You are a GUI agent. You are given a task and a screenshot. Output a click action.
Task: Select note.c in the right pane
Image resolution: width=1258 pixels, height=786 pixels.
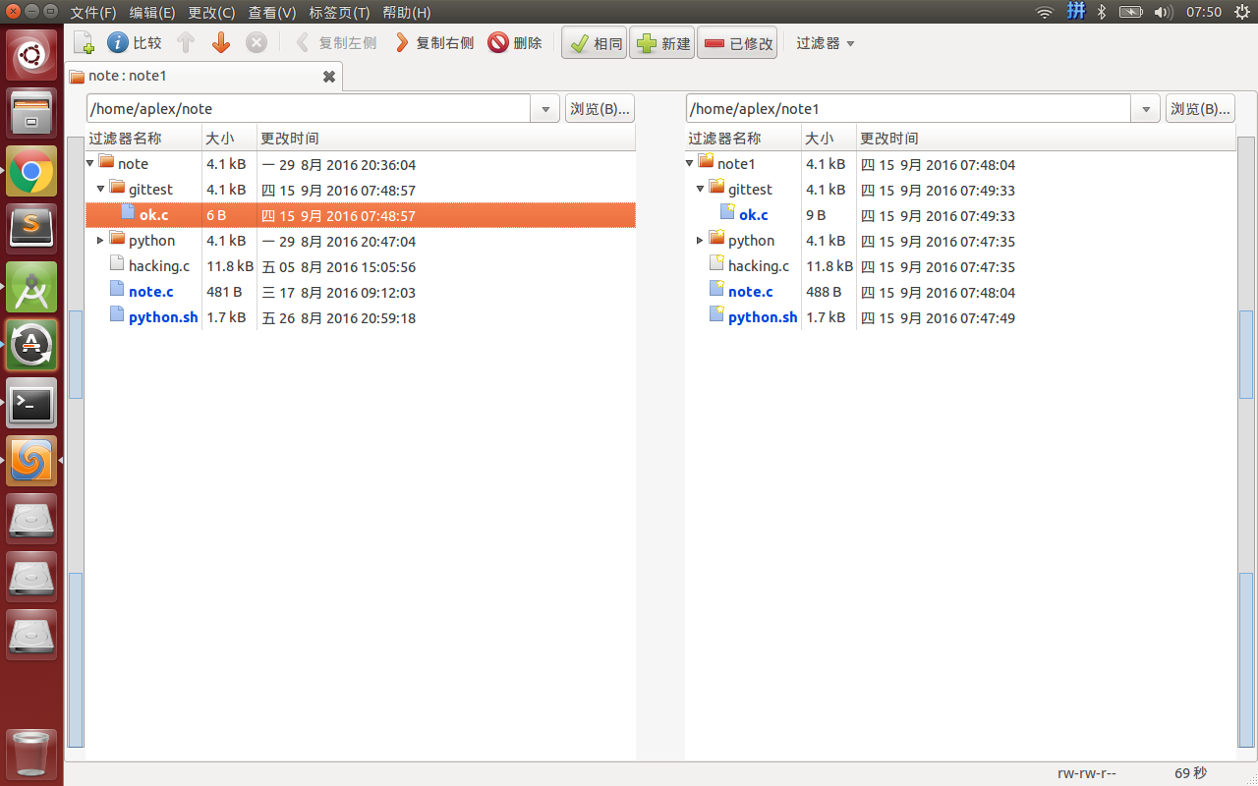(750, 292)
